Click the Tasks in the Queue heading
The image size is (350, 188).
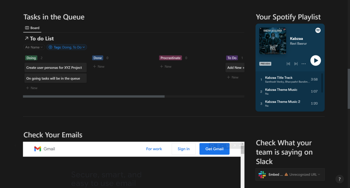pos(54,17)
